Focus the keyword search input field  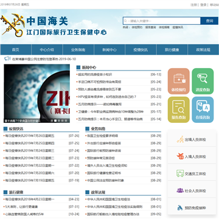(x=162, y=21)
